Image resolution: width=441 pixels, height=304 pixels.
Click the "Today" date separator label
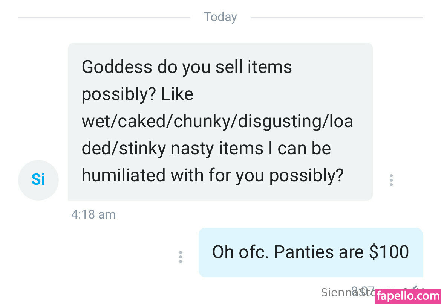point(220,17)
